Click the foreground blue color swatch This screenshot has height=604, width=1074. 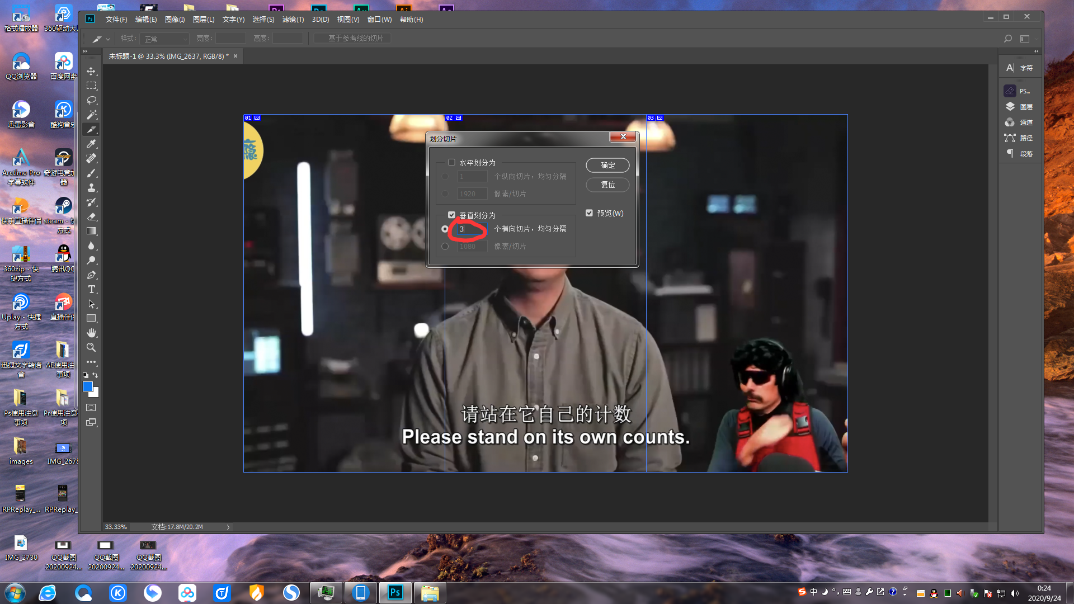pos(88,386)
